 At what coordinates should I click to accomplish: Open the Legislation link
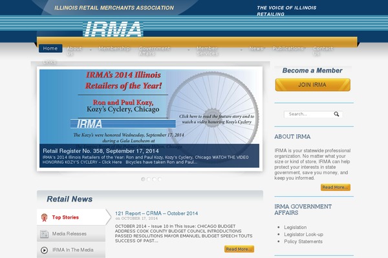[x=296, y=227]
